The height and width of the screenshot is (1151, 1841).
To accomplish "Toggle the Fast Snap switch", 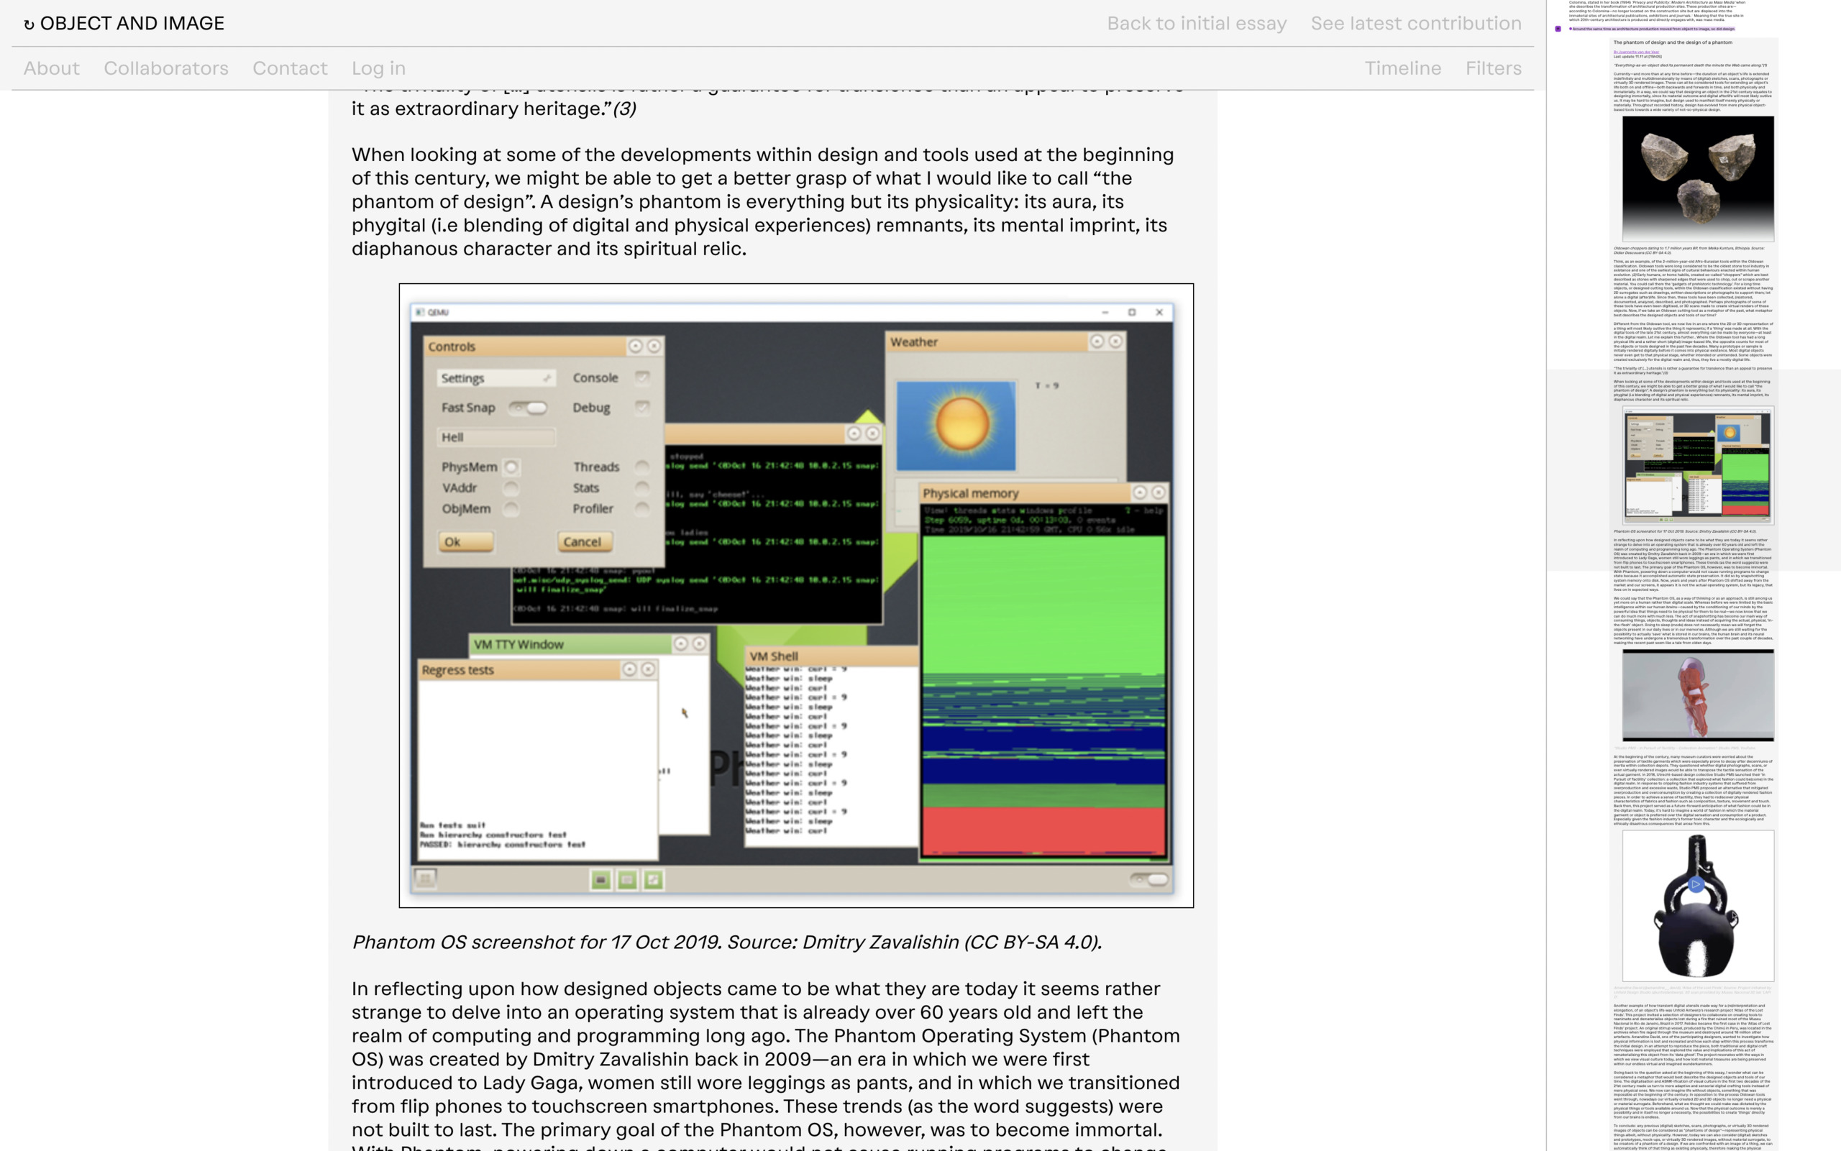I will [x=529, y=408].
